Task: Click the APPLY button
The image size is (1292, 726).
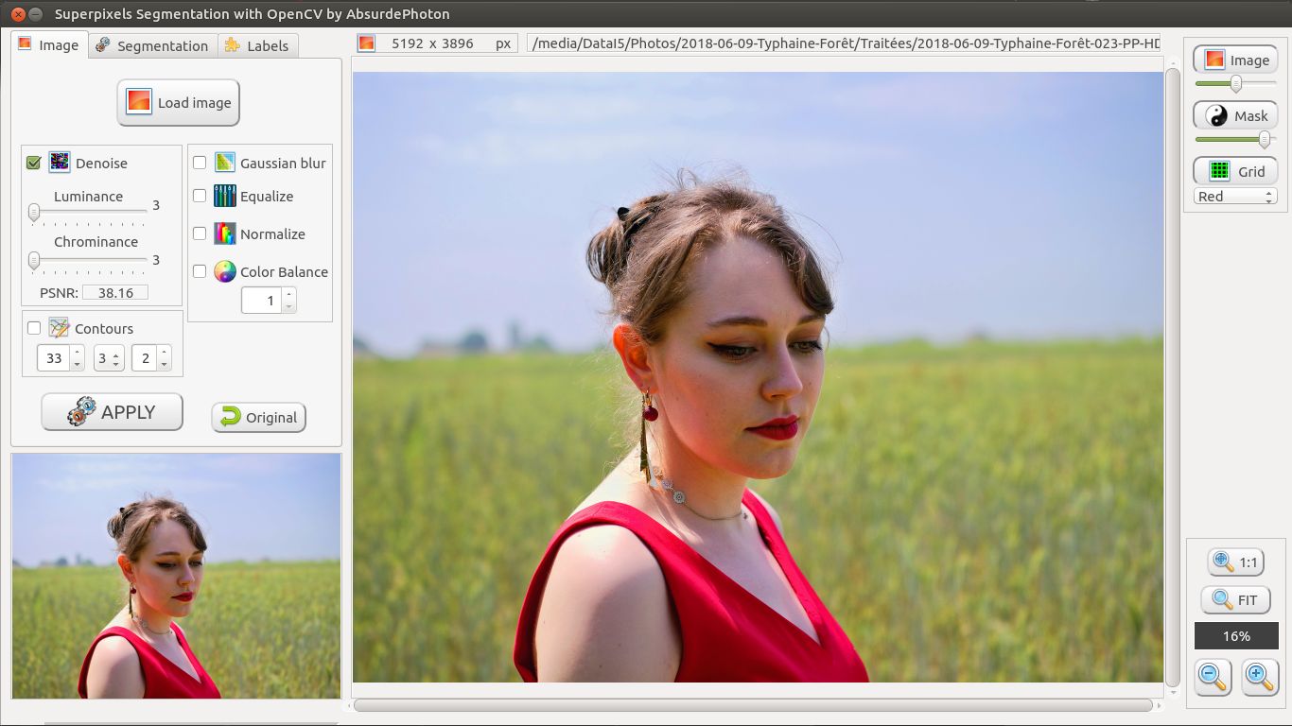Action: click(112, 412)
